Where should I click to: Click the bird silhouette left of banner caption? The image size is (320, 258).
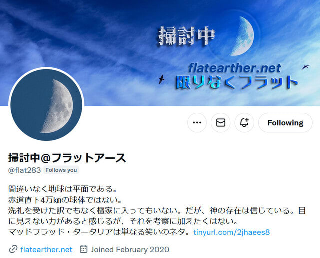(x=162, y=79)
